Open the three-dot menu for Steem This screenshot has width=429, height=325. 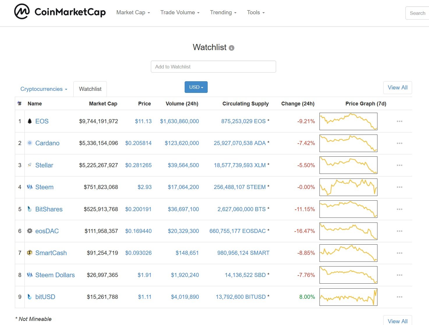400,187
